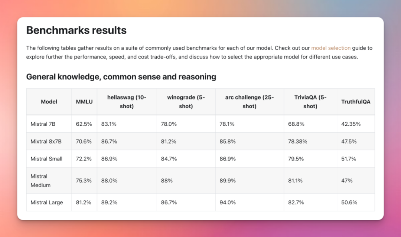401x237 pixels.
Task: Click Mistral Small's winograde score 84.7%
Action: coord(169,159)
